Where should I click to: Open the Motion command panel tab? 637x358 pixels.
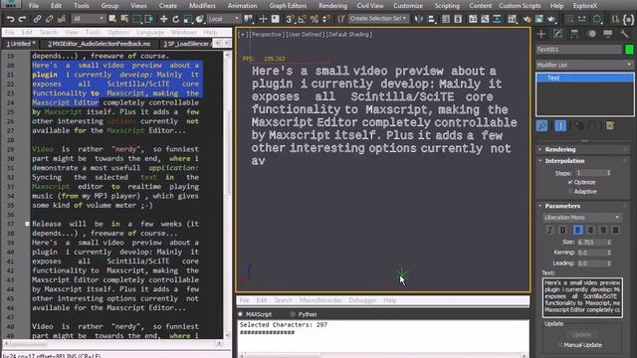click(591, 34)
